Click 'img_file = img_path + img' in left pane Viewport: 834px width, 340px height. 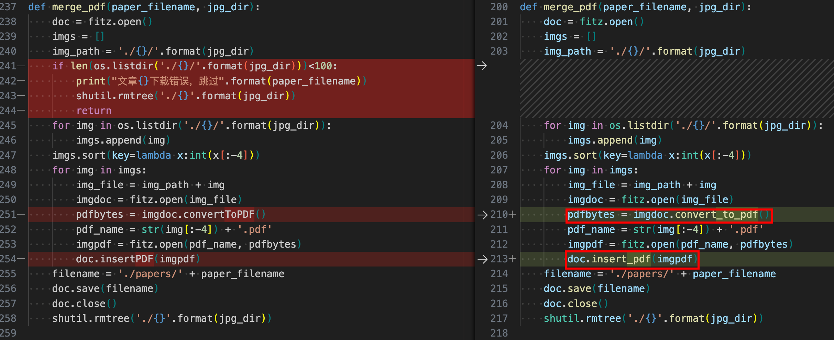[150, 185]
